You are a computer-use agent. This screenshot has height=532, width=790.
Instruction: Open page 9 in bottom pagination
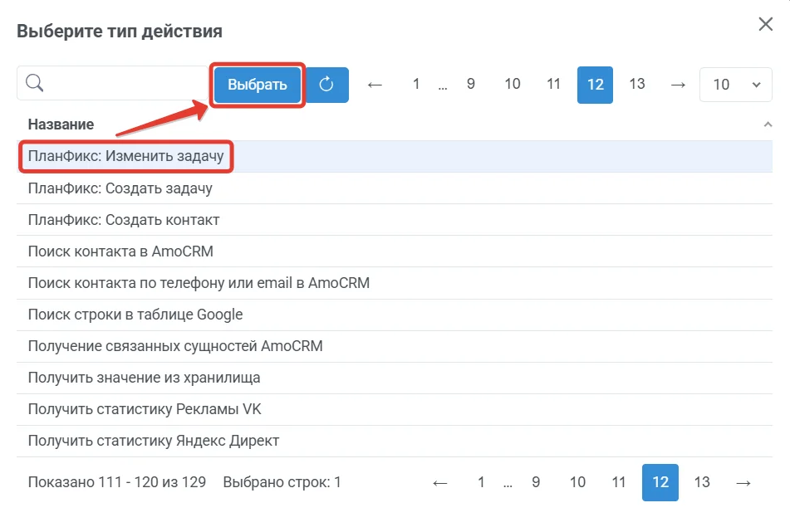(536, 482)
